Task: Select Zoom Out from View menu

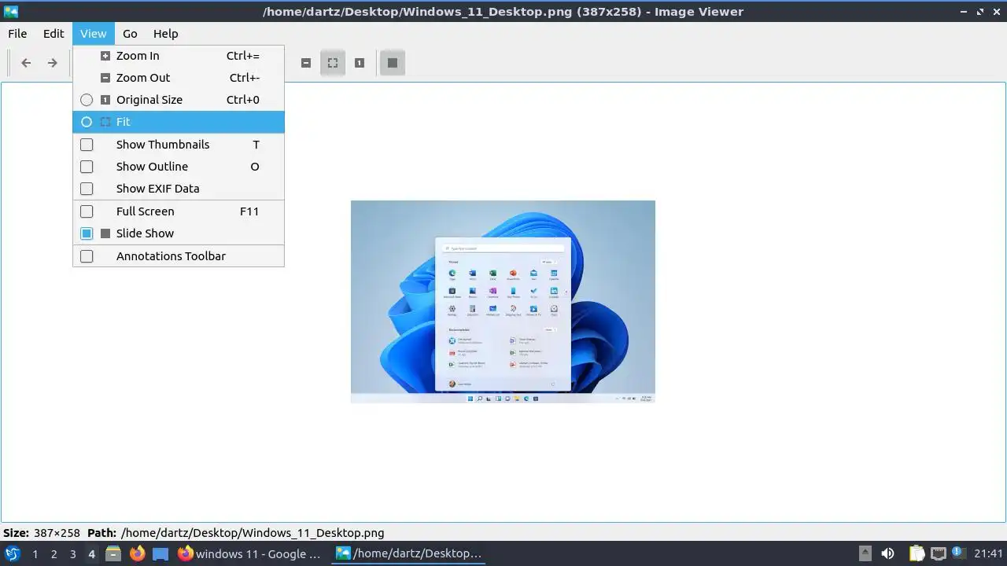Action: pos(179,78)
